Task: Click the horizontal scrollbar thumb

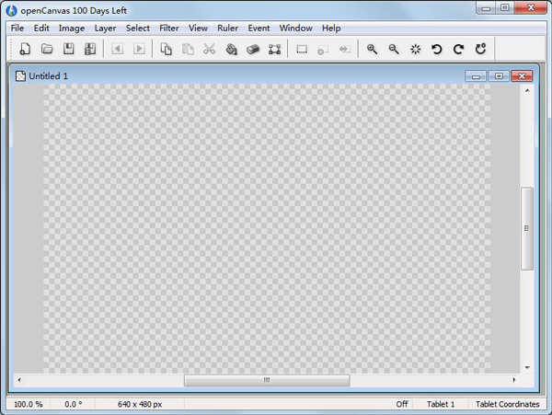Action: (266, 379)
